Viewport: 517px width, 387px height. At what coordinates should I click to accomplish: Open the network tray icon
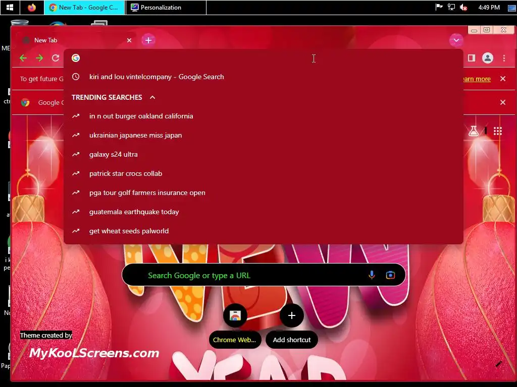451,7
